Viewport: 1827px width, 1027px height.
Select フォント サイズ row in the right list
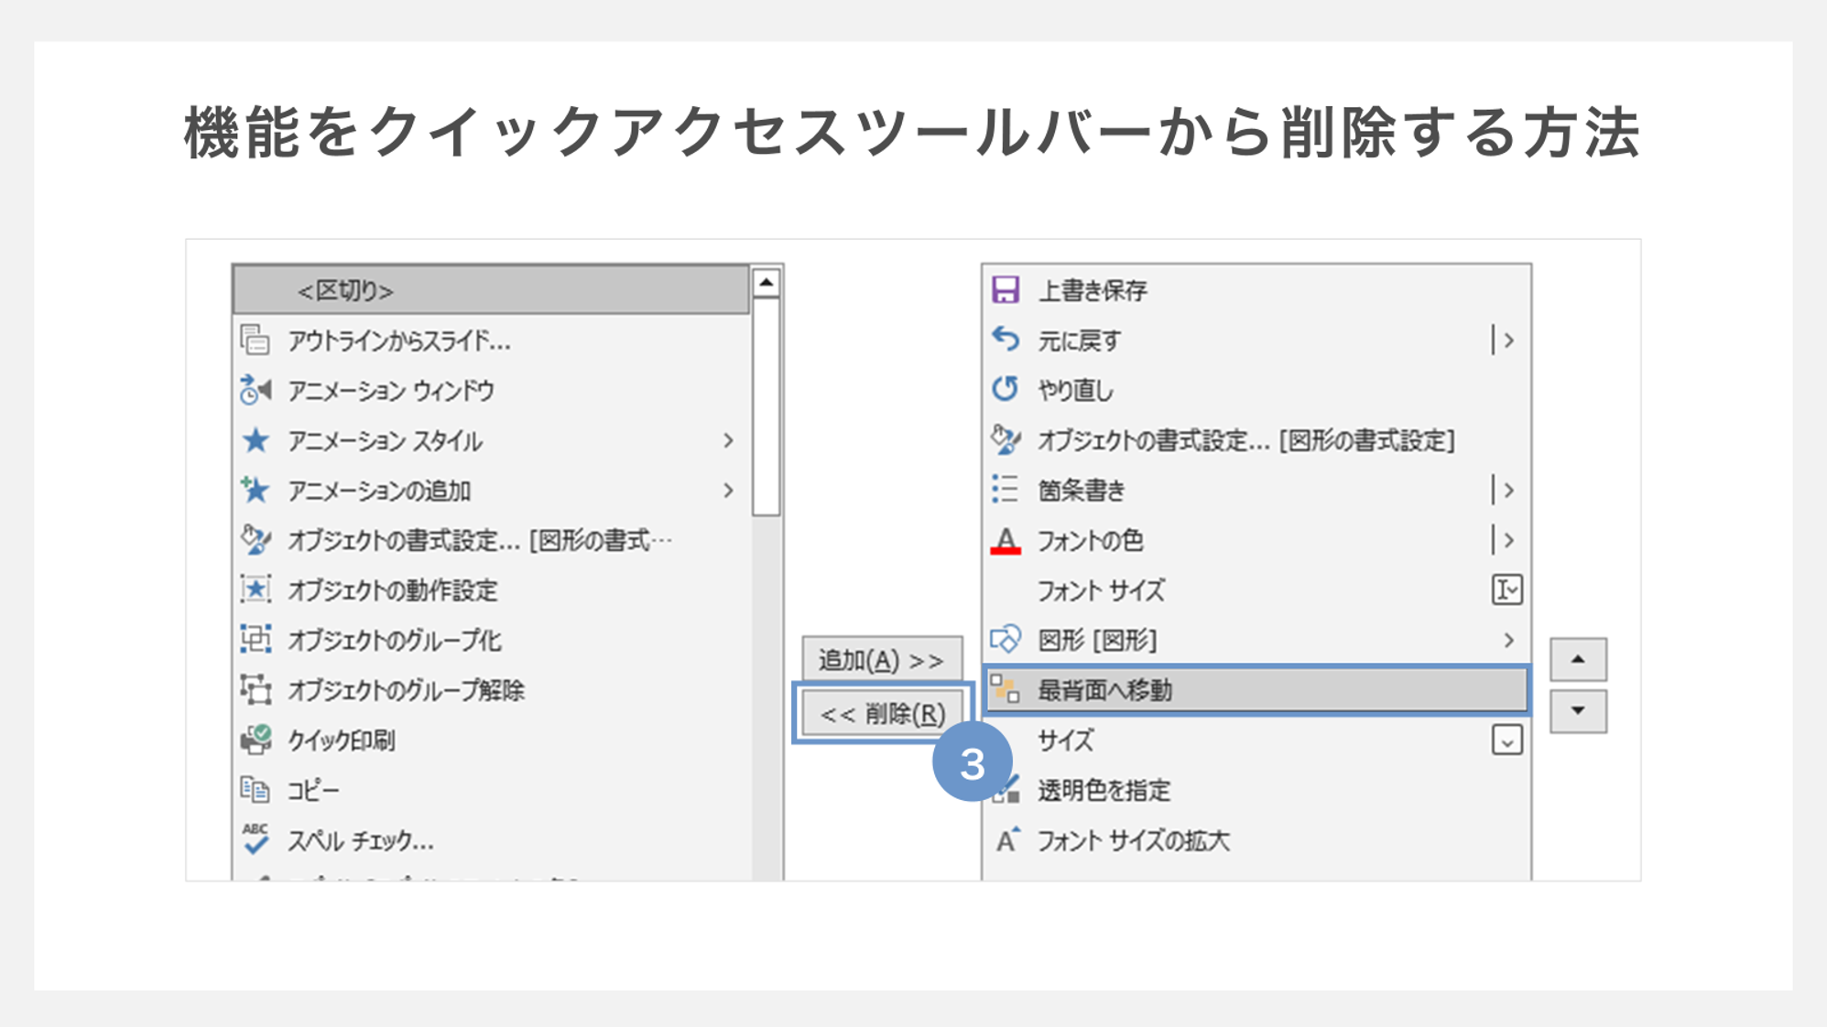[x=1256, y=590]
